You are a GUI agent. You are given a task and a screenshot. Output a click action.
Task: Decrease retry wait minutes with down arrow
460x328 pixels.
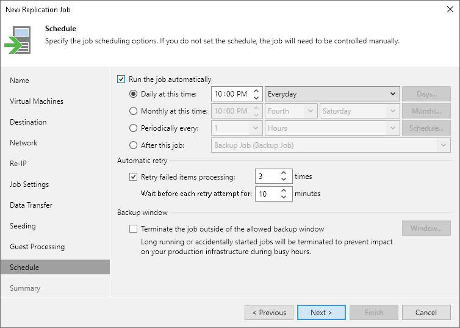(x=284, y=197)
